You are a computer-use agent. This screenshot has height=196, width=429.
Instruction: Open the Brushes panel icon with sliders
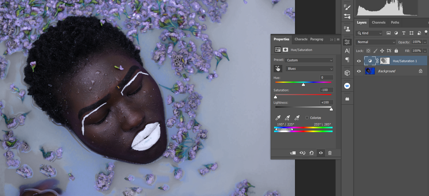(347, 16)
